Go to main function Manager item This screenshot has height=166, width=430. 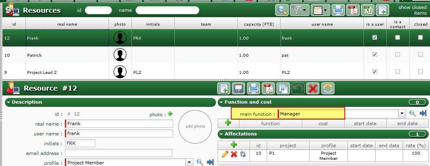click(423, 113)
